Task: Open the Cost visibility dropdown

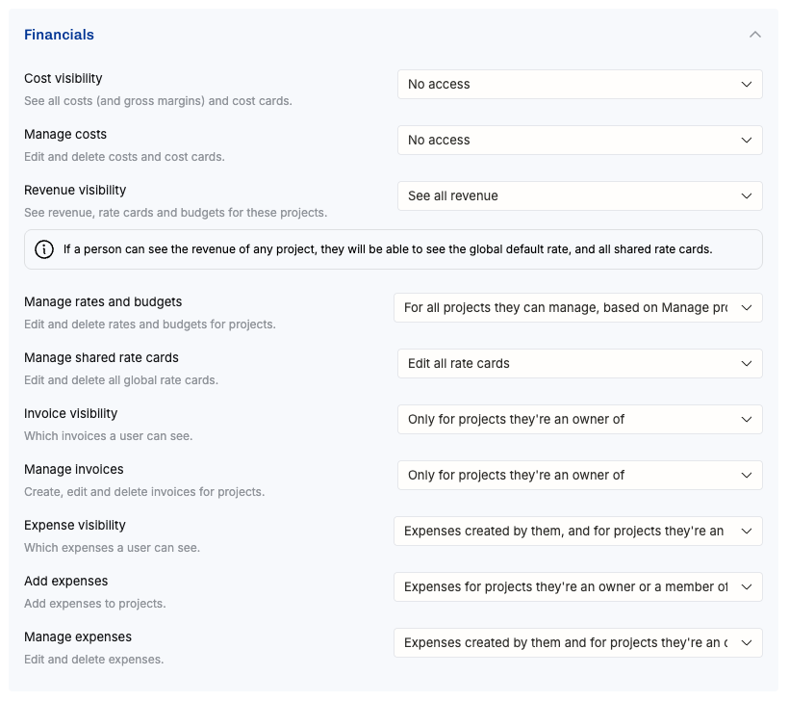Action: tap(579, 84)
